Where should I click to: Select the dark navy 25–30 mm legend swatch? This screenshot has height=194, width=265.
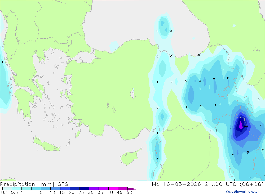pyautogui.click(x=84, y=189)
